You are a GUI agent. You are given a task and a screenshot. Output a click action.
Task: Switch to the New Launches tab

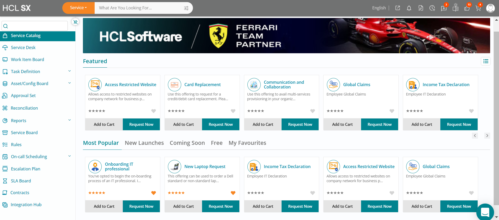pos(144,143)
